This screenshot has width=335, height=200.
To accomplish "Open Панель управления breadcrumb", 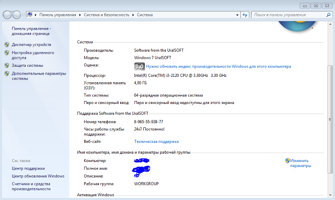I will tap(58, 15).
